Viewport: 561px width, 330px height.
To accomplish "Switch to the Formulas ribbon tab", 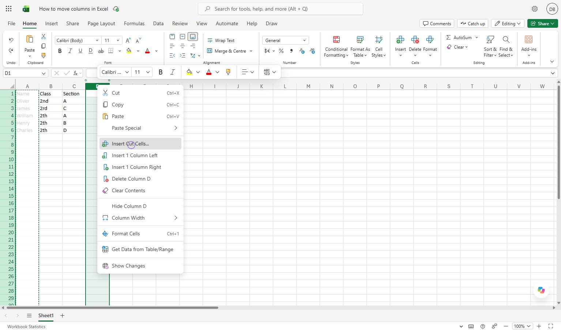I will click(134, 23).
